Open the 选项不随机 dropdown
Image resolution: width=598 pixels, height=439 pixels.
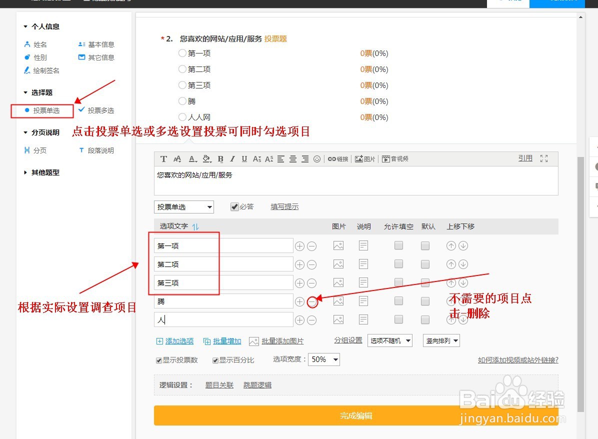[x=390, y=340]
